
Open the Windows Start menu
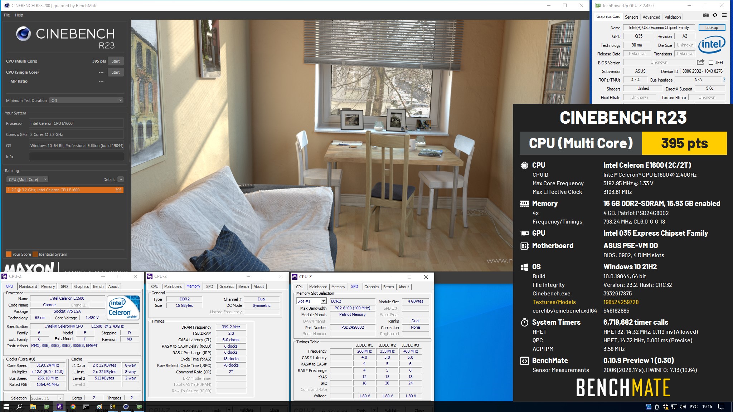coord(6,407)
